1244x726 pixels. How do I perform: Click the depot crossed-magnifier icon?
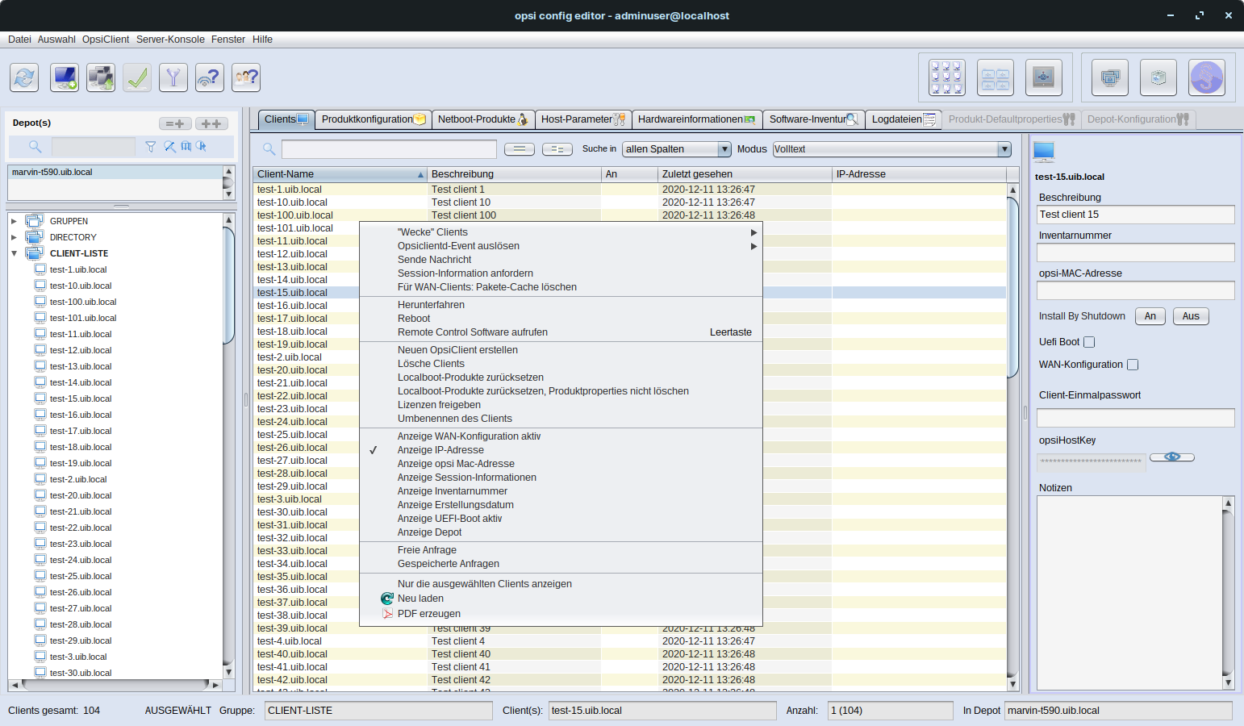169,146
